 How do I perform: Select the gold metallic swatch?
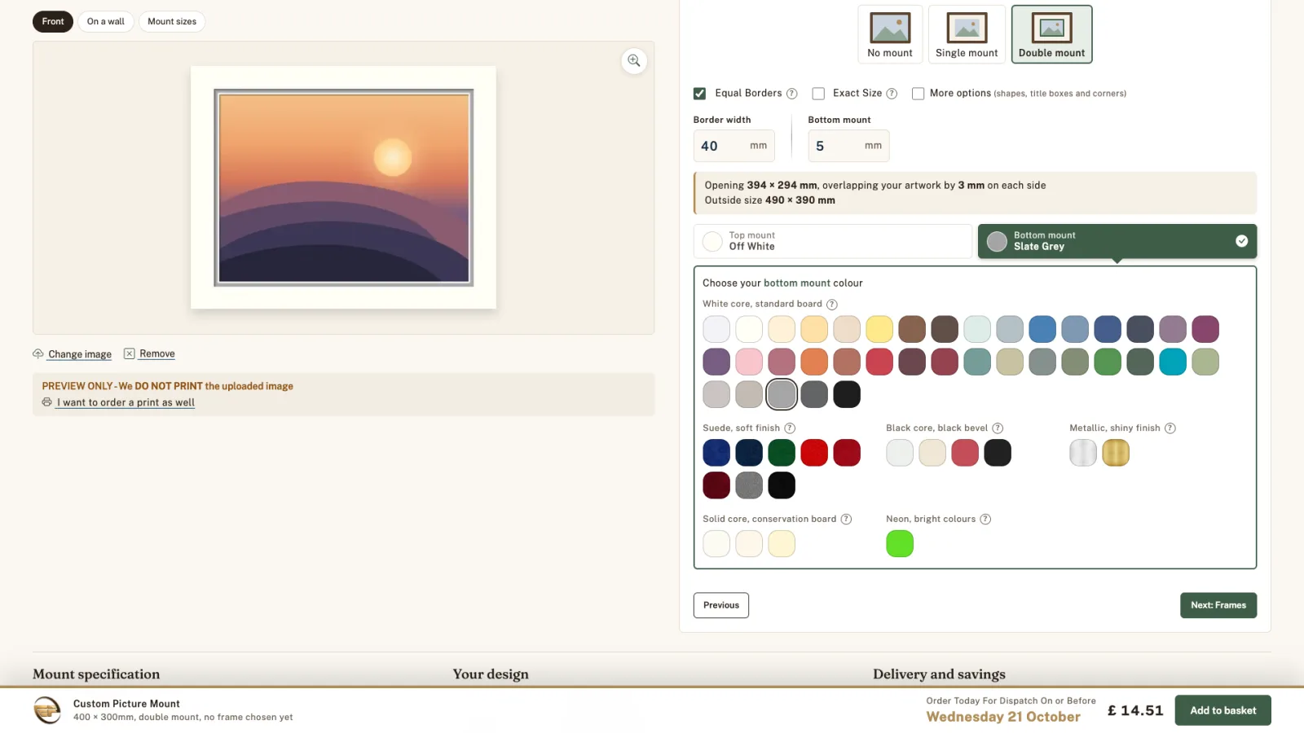(x=1116, y=453)
